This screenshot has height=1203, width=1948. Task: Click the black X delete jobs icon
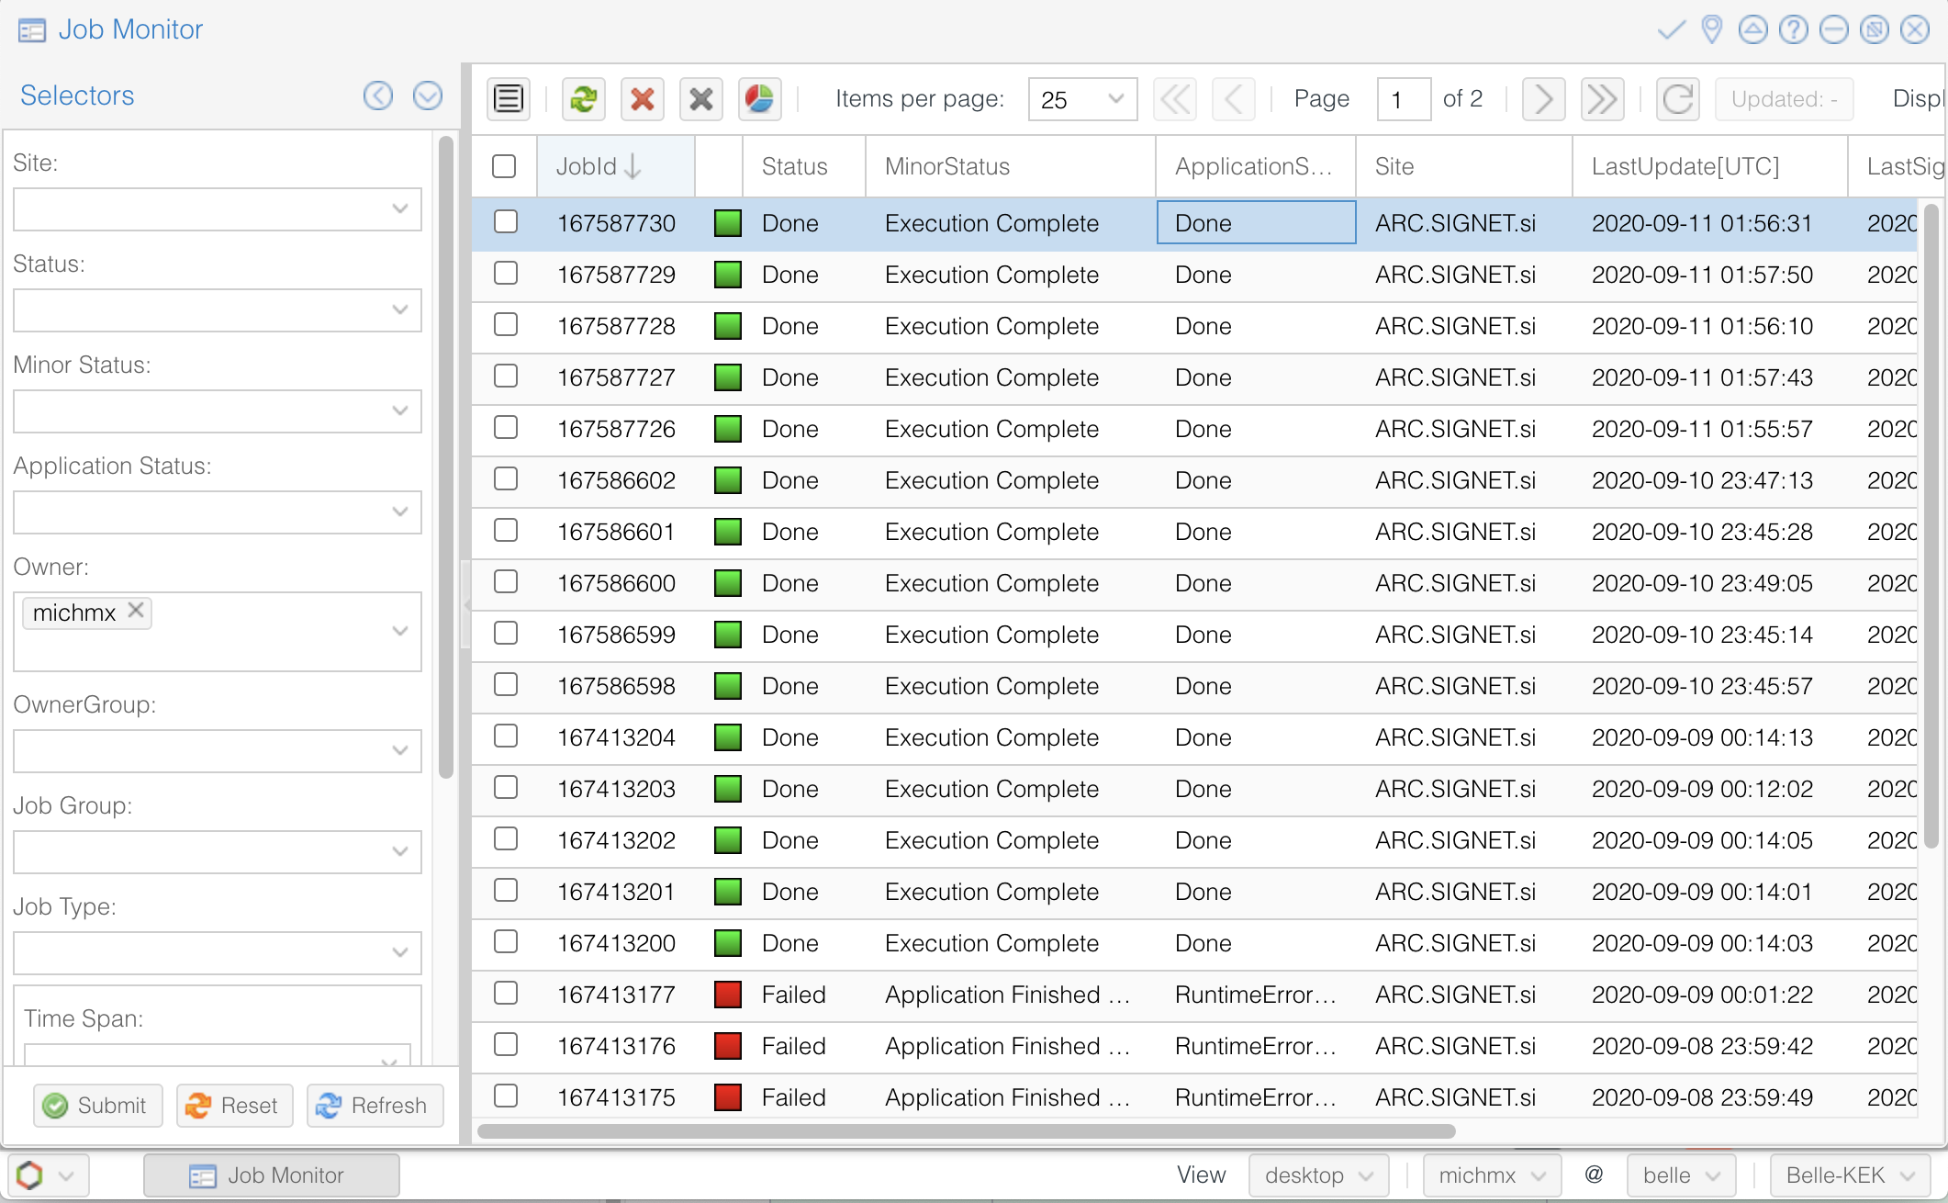click(x=701, y=98)
